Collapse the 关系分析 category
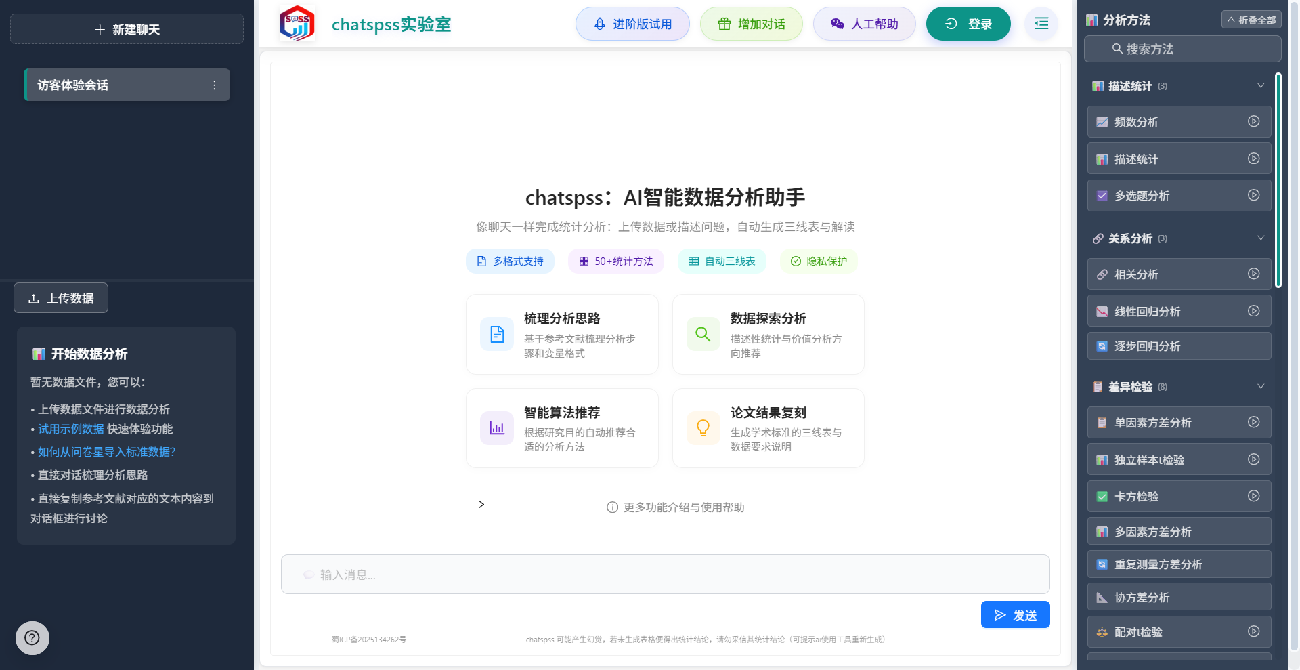Screen dimensions: 1300x670 (x=1261, y=238)
